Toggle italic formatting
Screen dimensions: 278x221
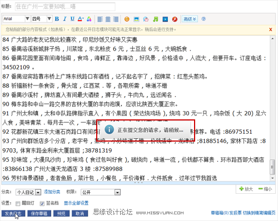64,19
